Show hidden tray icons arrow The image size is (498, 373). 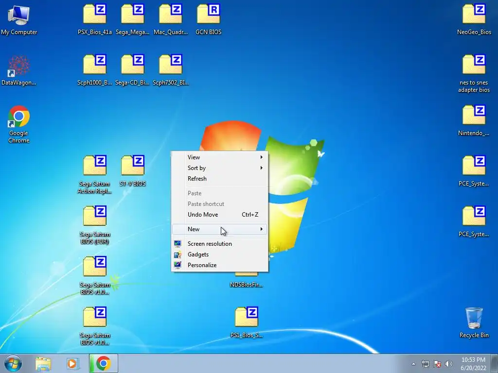[x=413, y=364]
